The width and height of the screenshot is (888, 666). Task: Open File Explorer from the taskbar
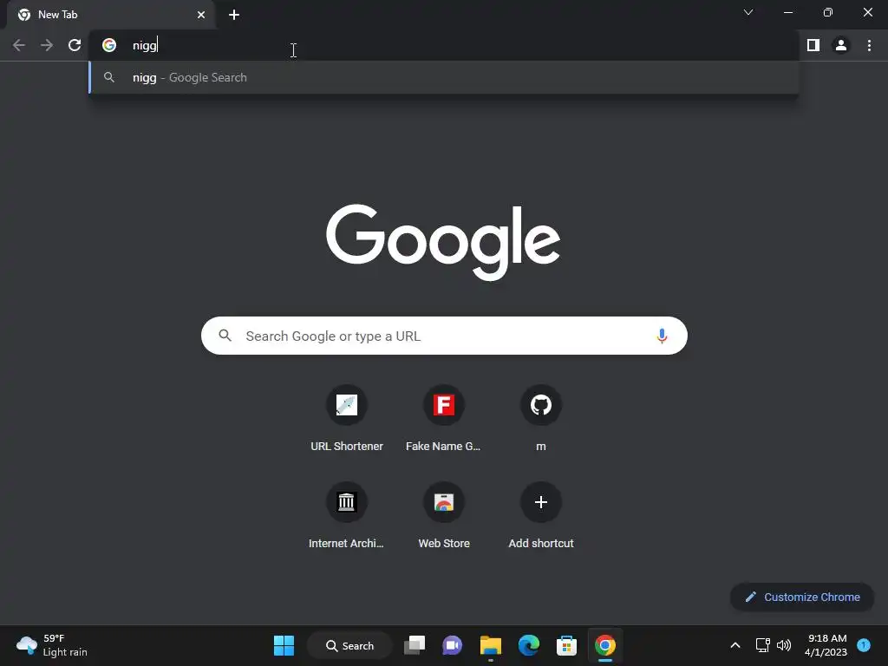[491, 645]
